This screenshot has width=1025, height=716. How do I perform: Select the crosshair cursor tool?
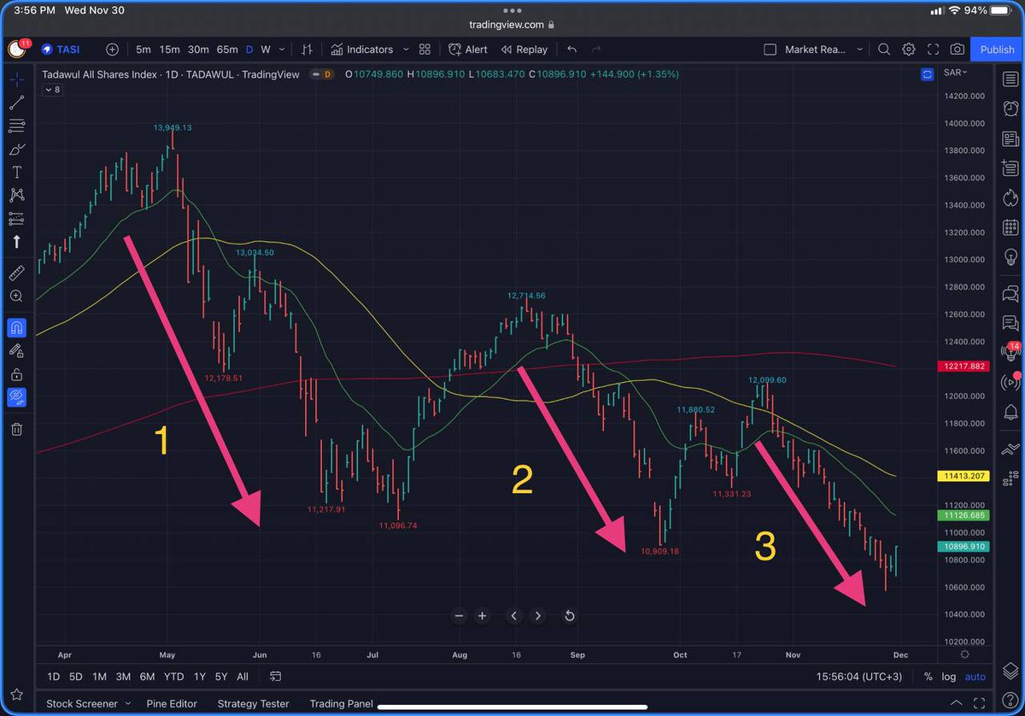16,79
